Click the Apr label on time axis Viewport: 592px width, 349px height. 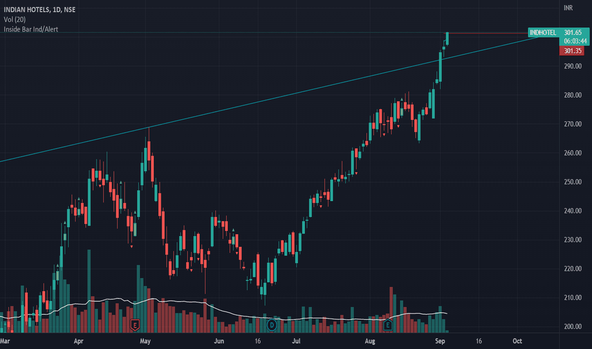tap(79, 341)
